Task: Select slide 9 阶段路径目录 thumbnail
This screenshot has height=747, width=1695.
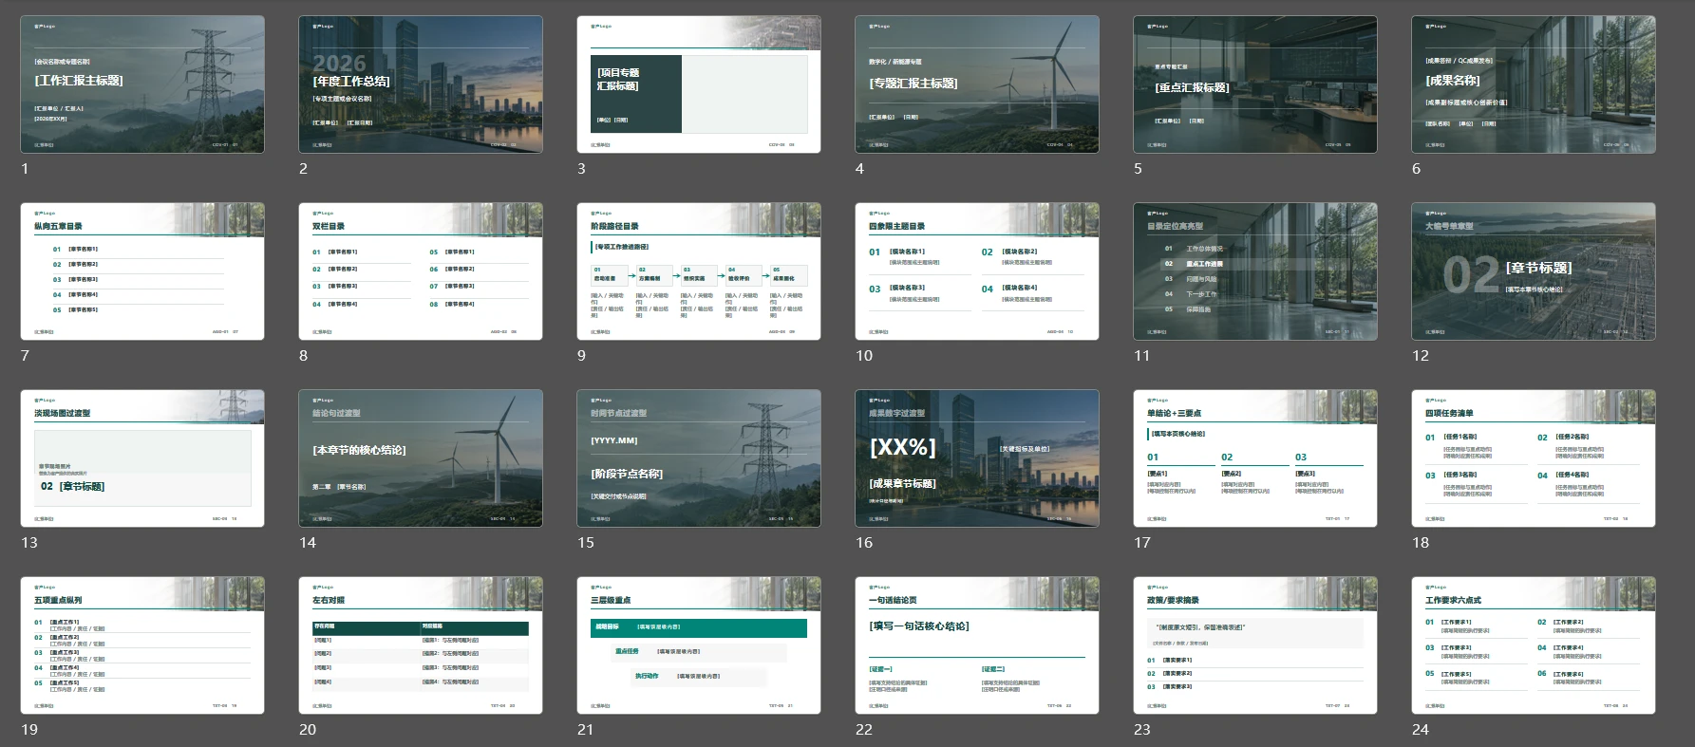Action: click(x=699, y=271)
